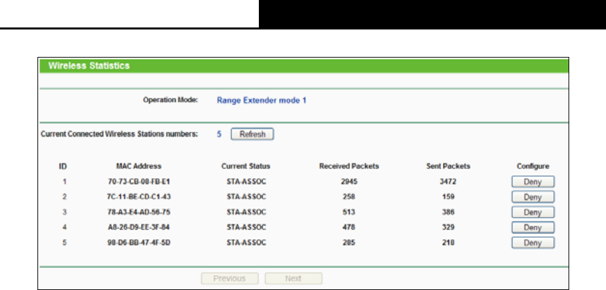
Task: Click the disabled Previous button
Action: coord(229,279)
